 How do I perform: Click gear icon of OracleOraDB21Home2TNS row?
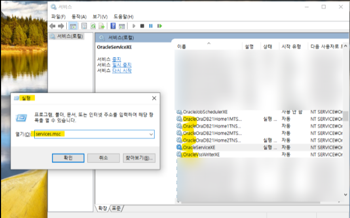tap(179, 140)
